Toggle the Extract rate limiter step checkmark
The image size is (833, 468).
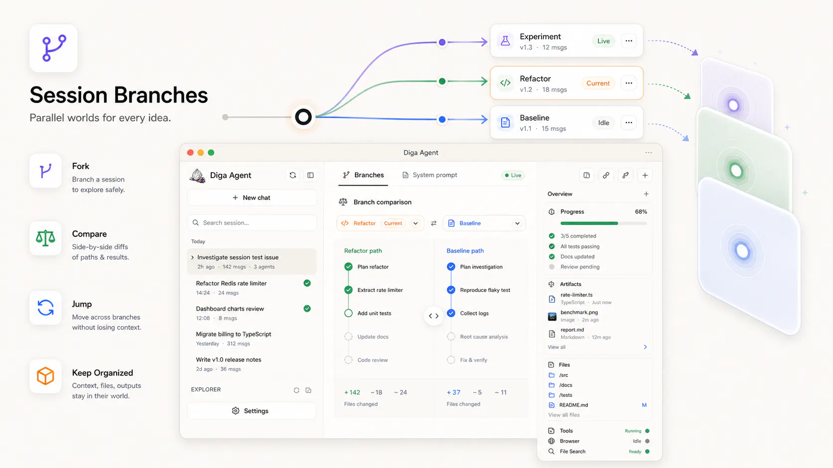pos(348,290)
